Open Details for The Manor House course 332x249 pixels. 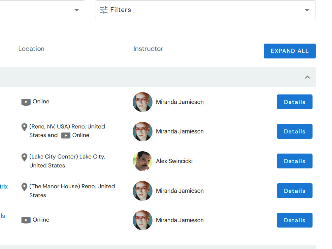(x=294, y=191)
